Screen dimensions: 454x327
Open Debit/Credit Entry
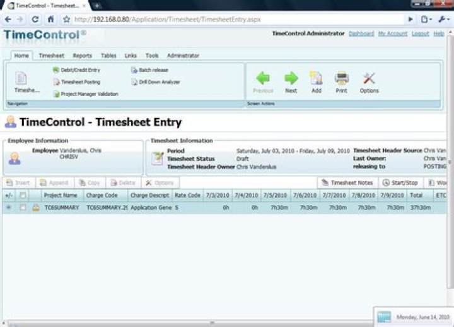[76, 70]
